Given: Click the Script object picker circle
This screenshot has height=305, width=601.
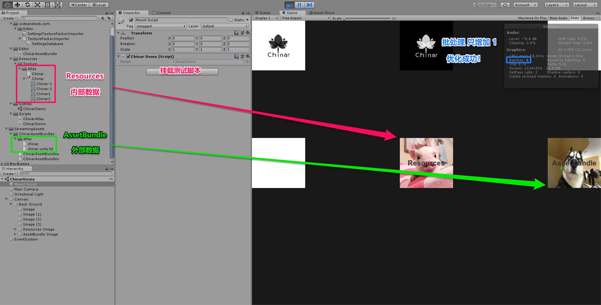Looking at the screenshot, I should pos(247,62).
